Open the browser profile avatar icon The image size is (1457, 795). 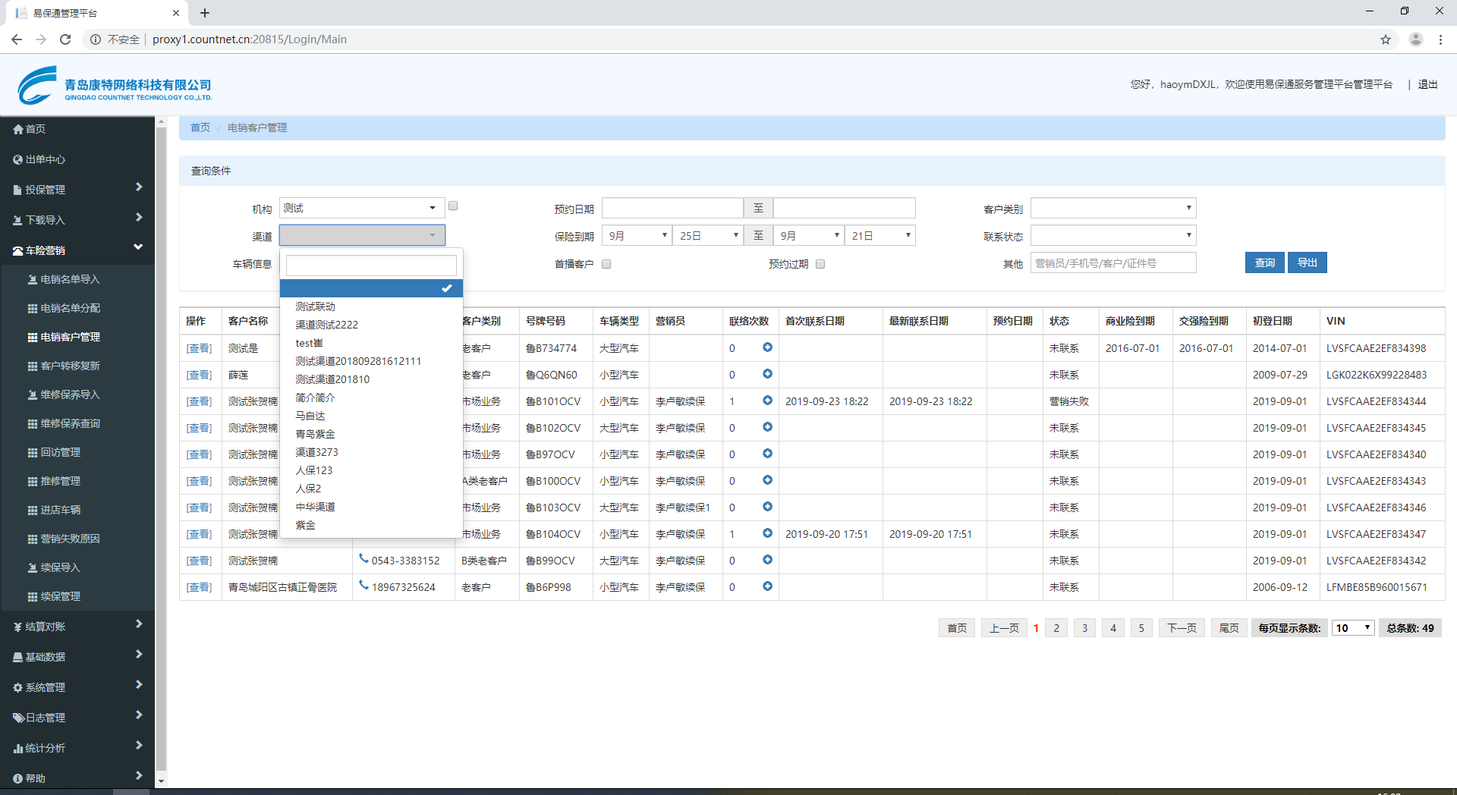[1415, 39]
